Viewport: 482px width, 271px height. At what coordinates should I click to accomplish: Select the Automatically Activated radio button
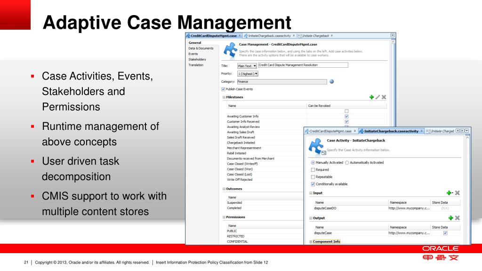(x=347, y=162)
